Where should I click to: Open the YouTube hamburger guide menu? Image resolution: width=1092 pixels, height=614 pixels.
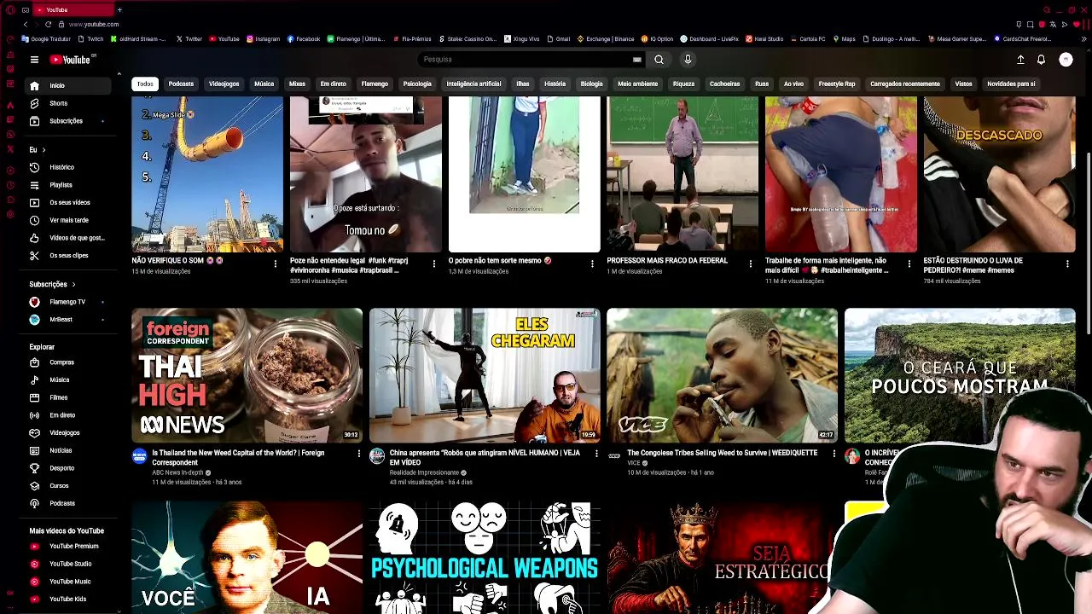(x=34, y=60)
